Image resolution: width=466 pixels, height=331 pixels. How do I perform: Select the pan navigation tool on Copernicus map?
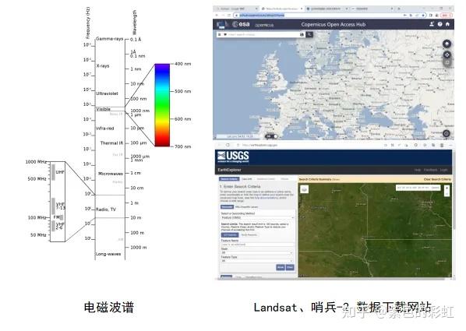pos(447,55)
